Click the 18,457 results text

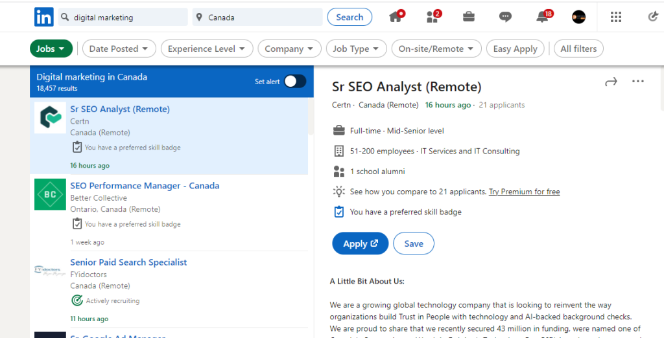point(57,89)
